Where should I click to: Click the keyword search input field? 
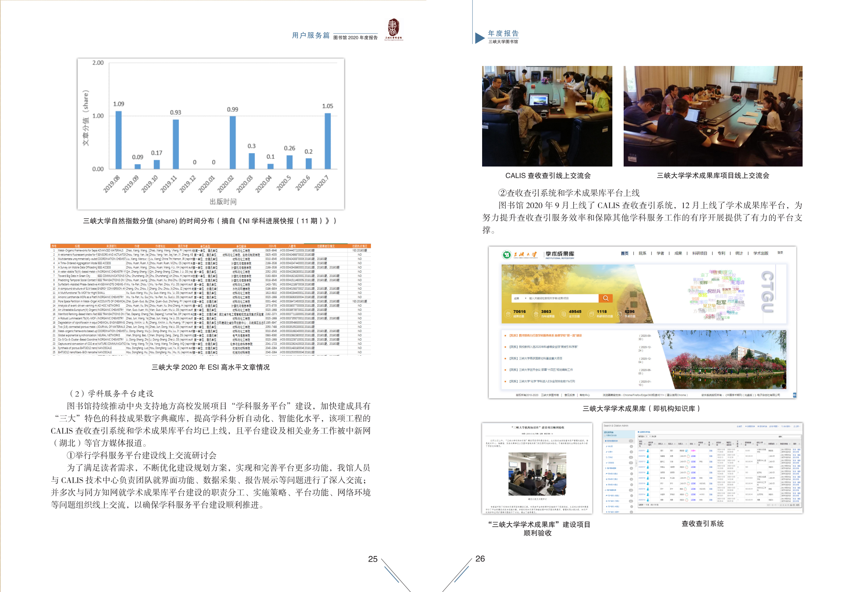563,298
